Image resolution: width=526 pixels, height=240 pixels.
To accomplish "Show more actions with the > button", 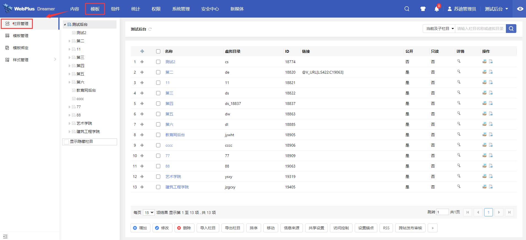I will [x=433, y=228].
